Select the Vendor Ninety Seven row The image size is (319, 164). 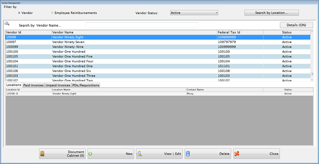point(158,42)
